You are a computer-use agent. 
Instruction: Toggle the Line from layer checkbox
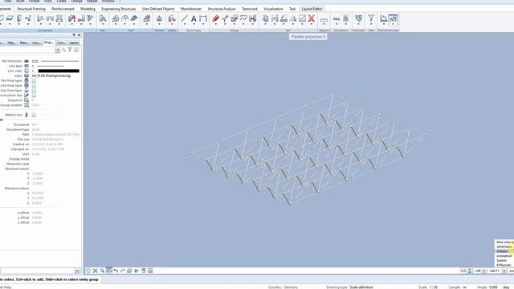pos(34,86)
